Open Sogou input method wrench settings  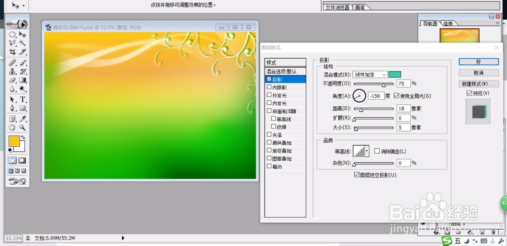502,241
